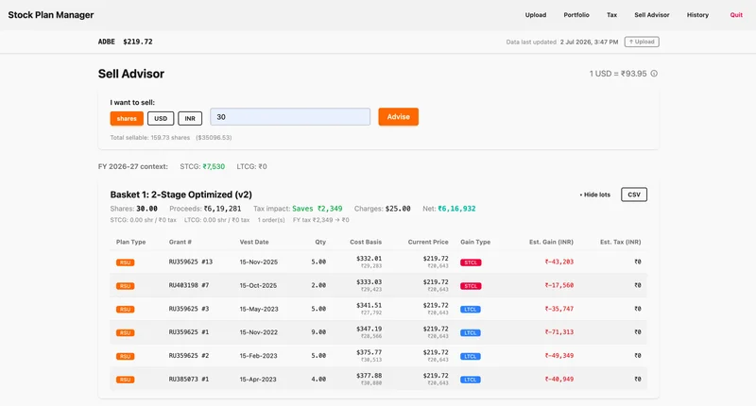Click vest date 15-Feb-2023
Screen dimensions: 756x406
click(258, 356)
